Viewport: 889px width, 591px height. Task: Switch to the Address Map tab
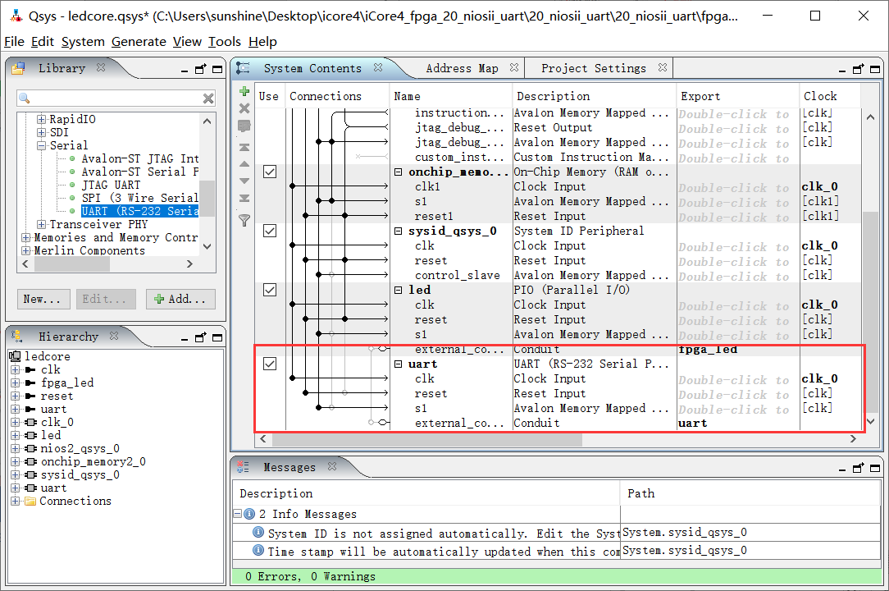pyautogui.click(x=462, y=68)
